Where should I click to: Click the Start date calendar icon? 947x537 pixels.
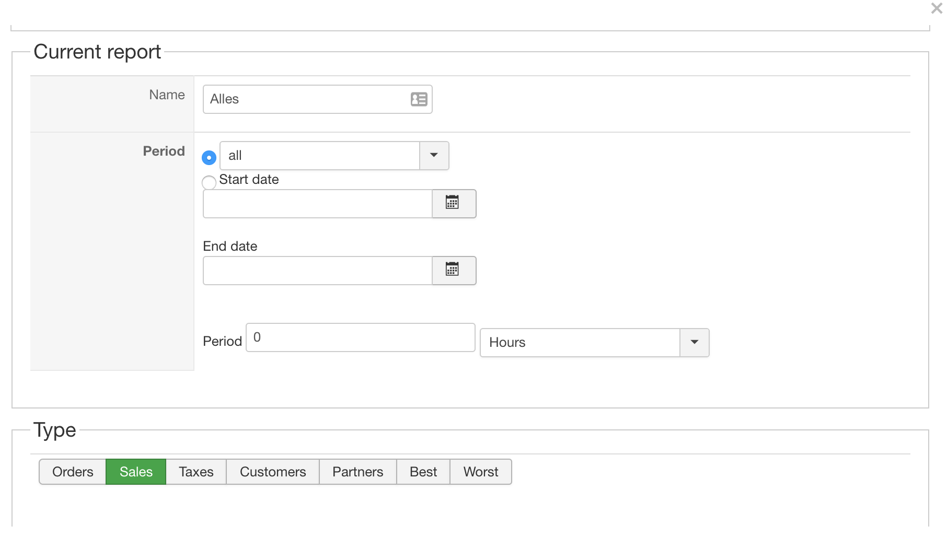tap(453, 203)
